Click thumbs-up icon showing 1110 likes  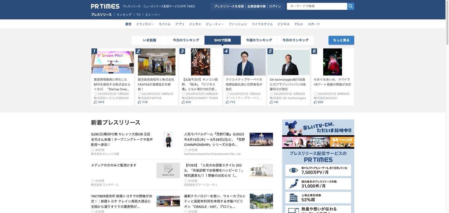click(140, 102)
